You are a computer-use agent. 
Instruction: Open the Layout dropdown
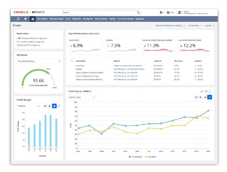210,26
